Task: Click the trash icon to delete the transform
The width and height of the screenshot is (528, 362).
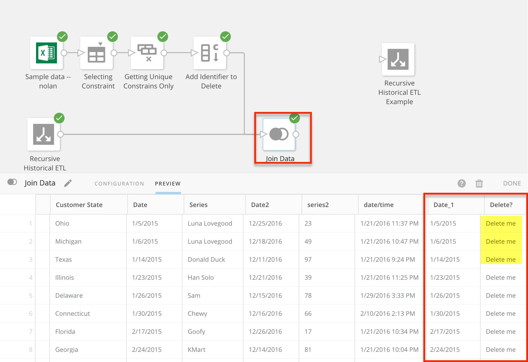Action: pos(479,183)
